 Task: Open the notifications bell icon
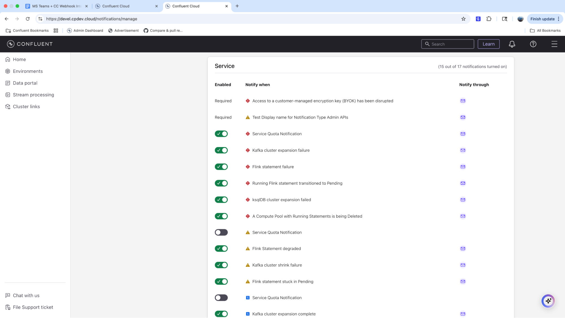click(x=512, y=44)
